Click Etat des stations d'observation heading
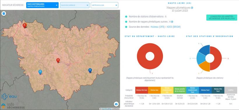239x110 pixels. (210, 36)
